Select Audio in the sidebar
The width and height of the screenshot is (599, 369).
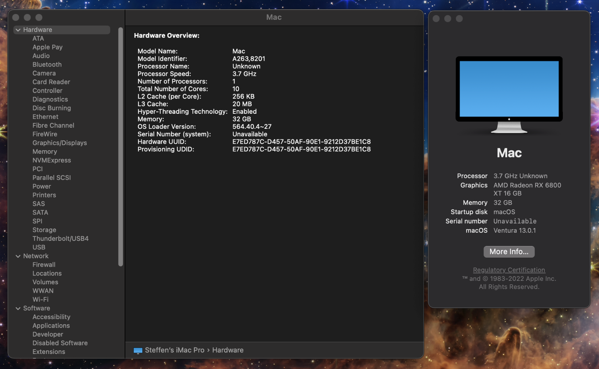tap(41, 56)
